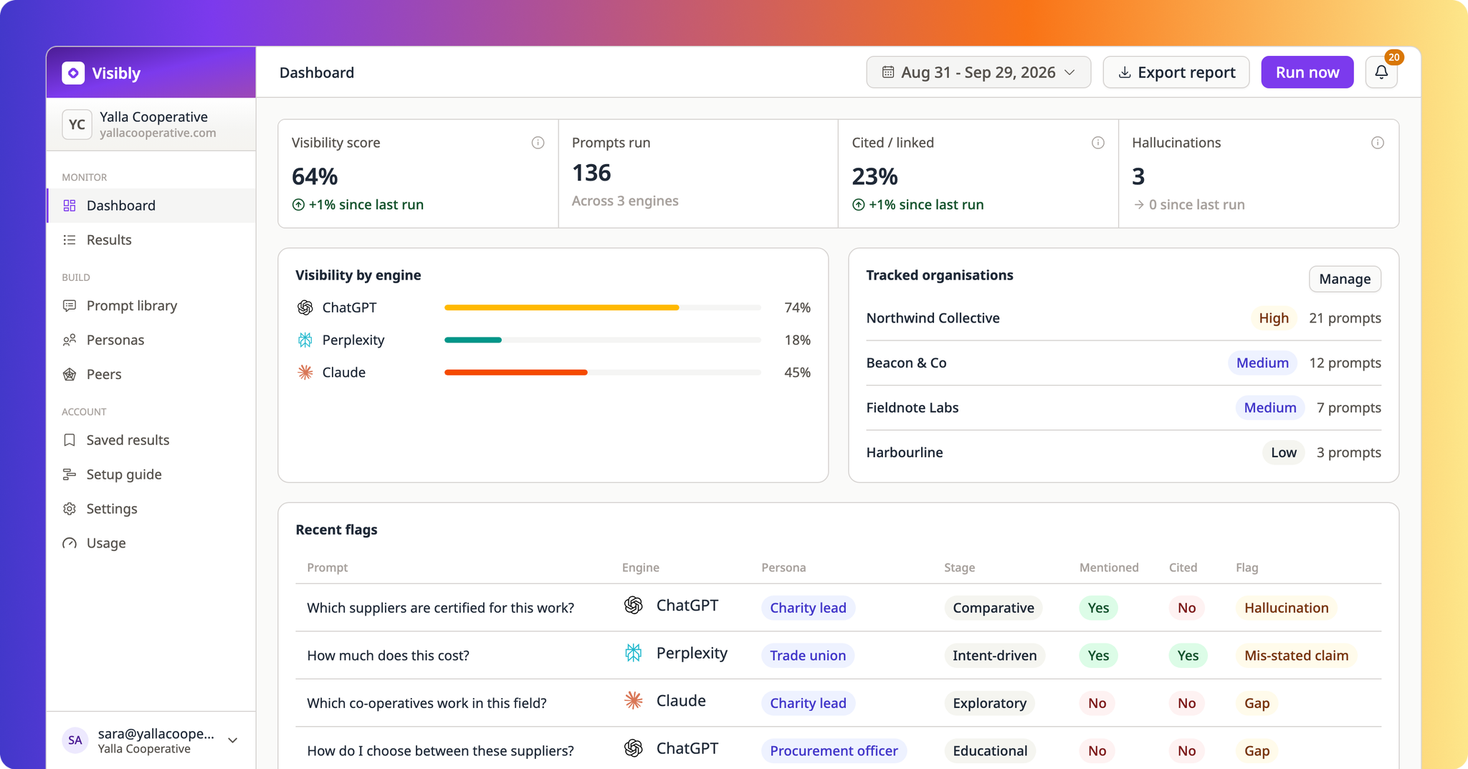Click the Low badge for Harbourline
The height and width of the screenshot is (769, 1468).
click(1284, 453)
